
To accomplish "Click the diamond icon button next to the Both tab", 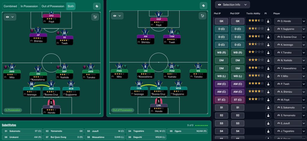I will (97, 6).
